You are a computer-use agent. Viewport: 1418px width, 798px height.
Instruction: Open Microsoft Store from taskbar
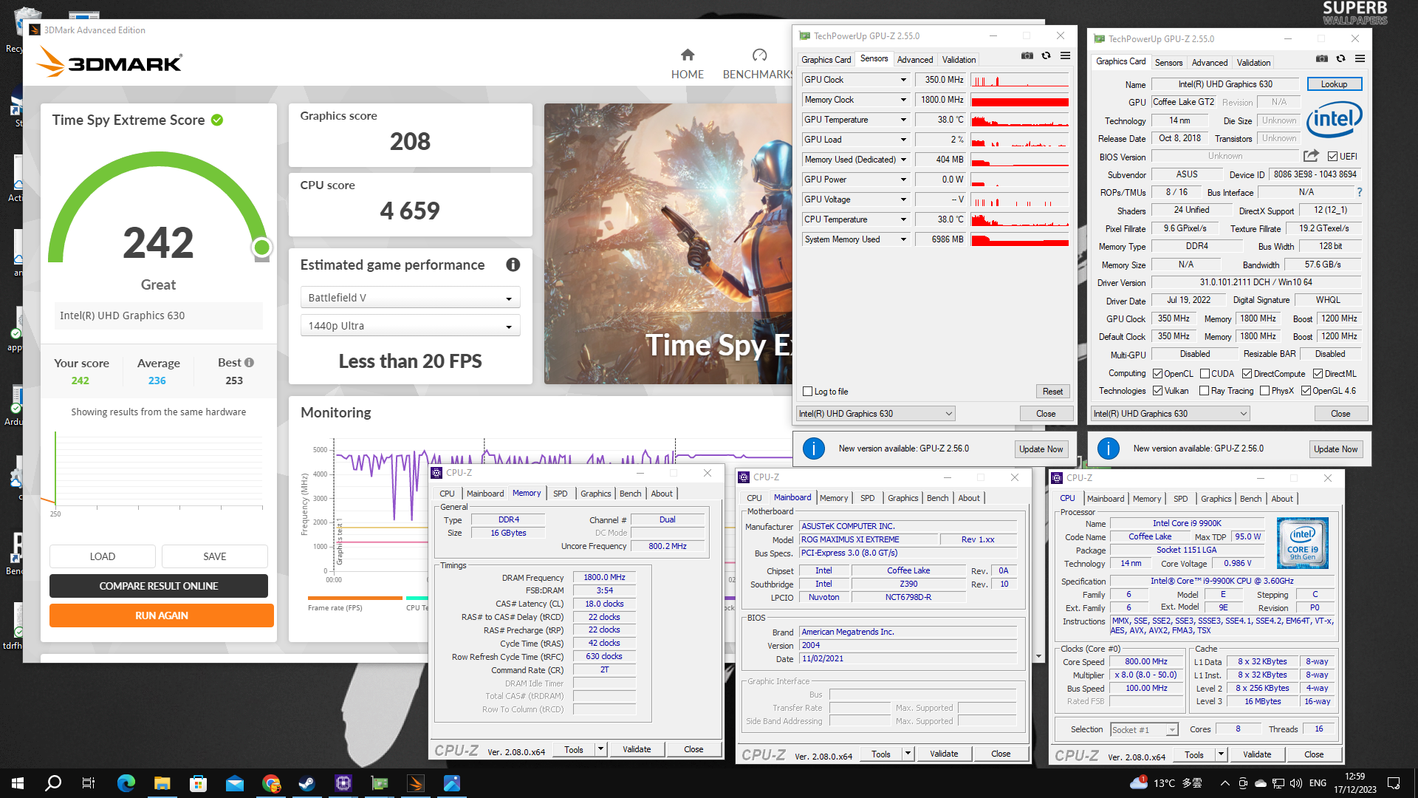[198, 783]
